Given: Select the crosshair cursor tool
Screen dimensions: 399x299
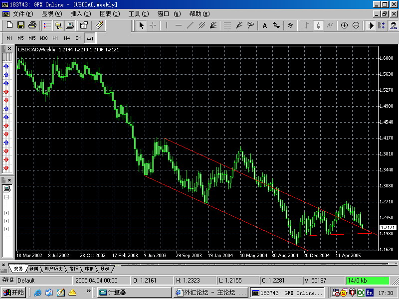Looking at the screenshot, I should point(153,25).
